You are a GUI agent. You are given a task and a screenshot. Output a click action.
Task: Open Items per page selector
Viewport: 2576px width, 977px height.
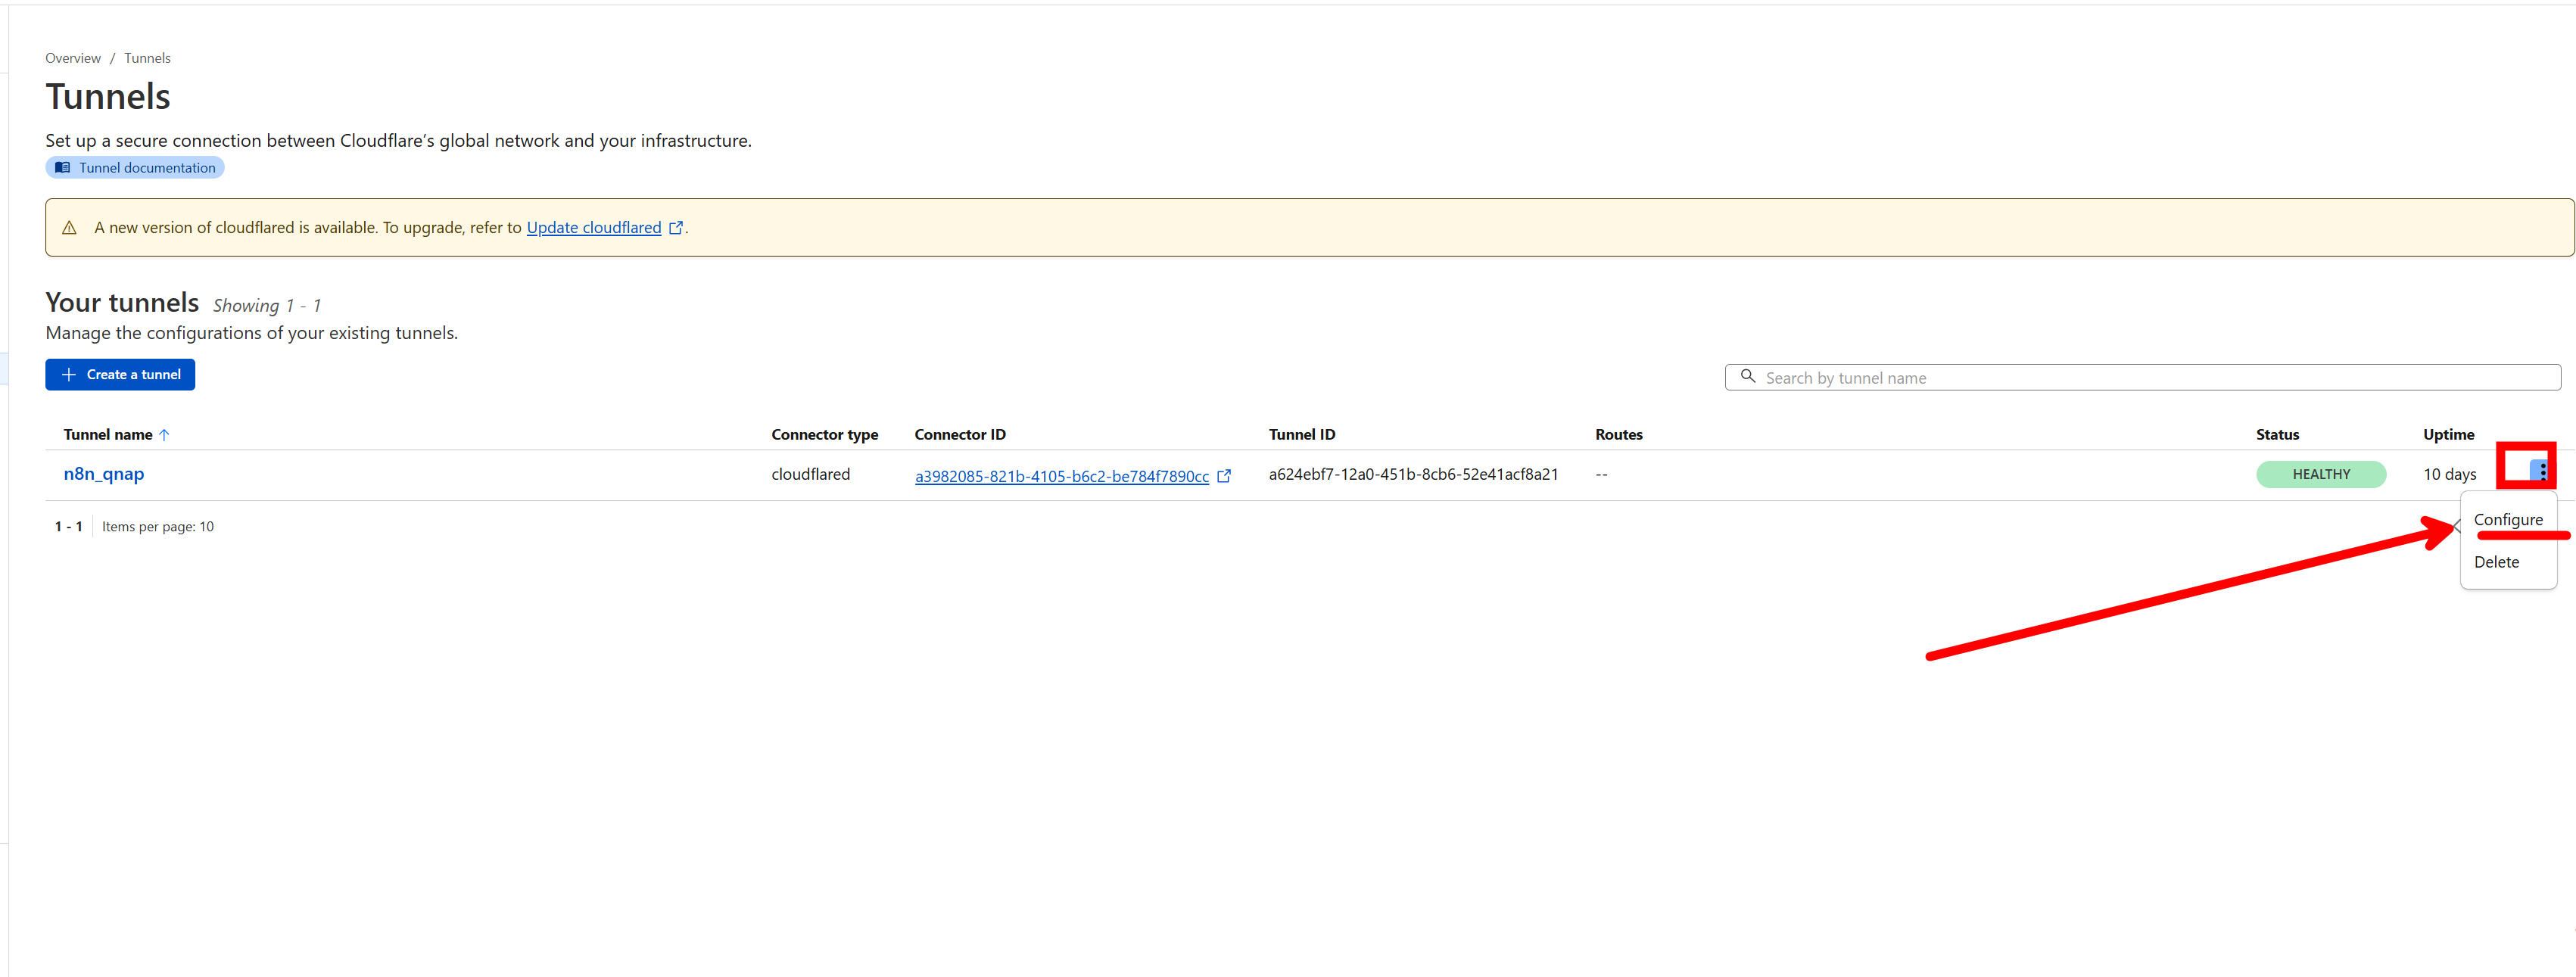pos(158,526)
